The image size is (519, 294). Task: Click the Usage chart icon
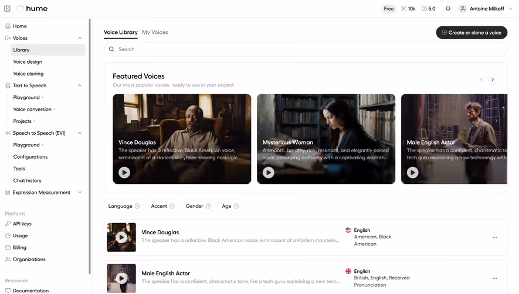pyautogui.click(x=8, y=235)
